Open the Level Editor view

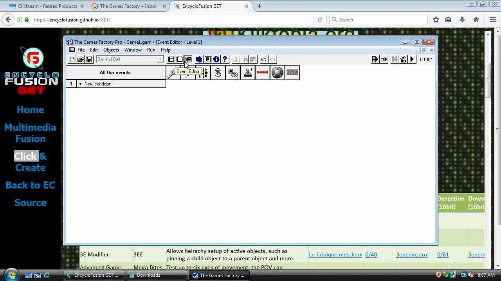click(x=180, y=59)
